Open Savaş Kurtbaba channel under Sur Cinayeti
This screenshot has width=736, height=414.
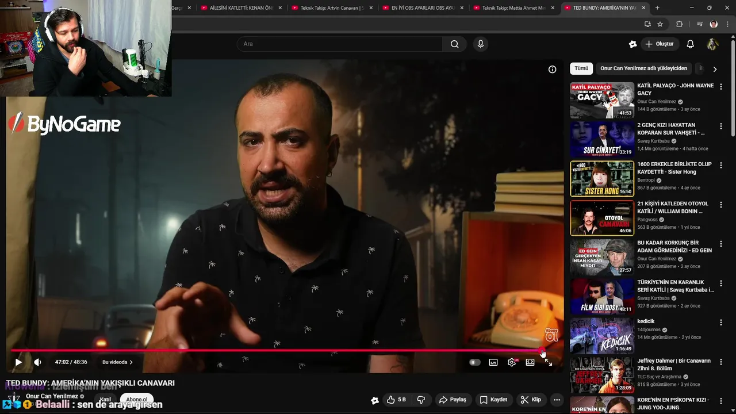point(653,141)
